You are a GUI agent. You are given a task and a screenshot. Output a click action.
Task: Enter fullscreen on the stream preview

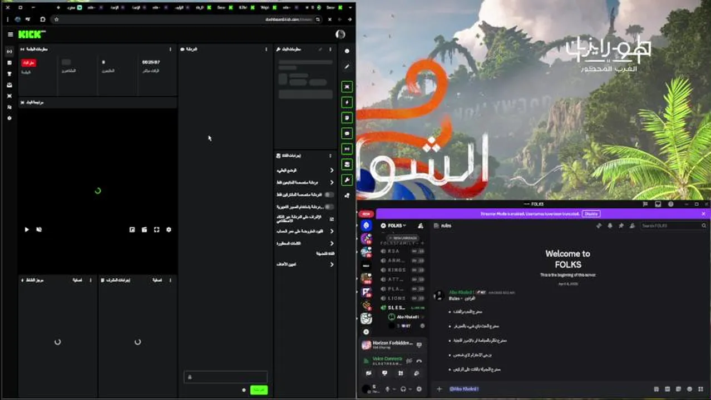(x=156, y=229)
